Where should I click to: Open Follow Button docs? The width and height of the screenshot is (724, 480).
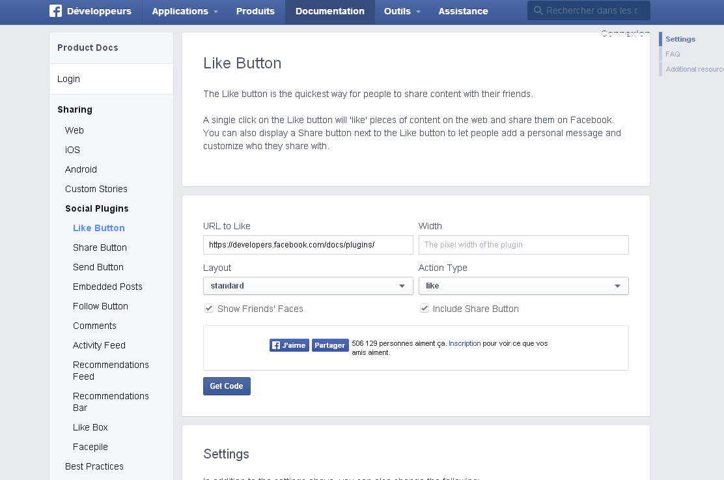(x=101, y=306)
